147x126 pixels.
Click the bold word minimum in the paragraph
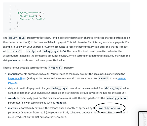[x=16, y=60]
